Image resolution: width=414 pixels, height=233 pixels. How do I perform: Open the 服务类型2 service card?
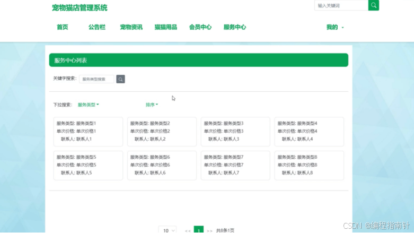click(x=162, y=132)
